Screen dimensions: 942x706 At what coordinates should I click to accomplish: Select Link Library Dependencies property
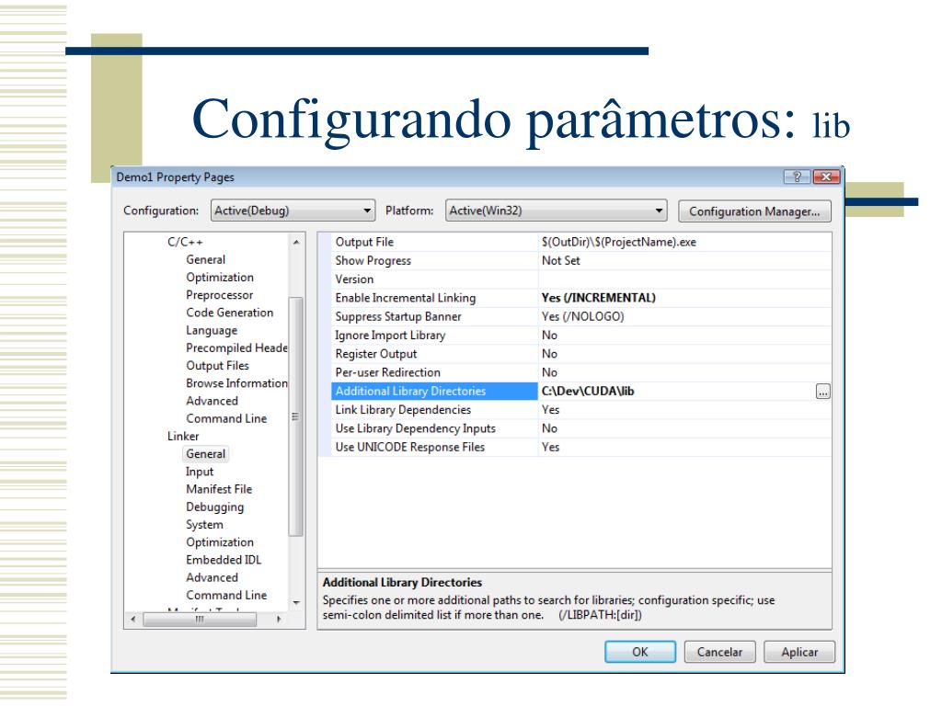point(403,409)
